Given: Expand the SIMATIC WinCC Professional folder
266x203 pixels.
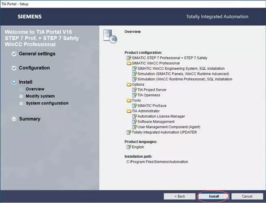Looking at the screenshot, I should [x=129, y=64].
